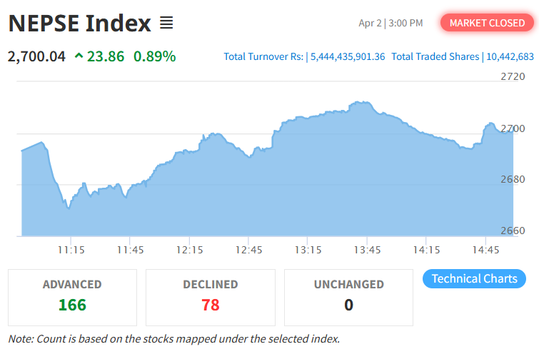Click the 14:45 time axis label
Screen dimensions: 539x359
(485, 250)
